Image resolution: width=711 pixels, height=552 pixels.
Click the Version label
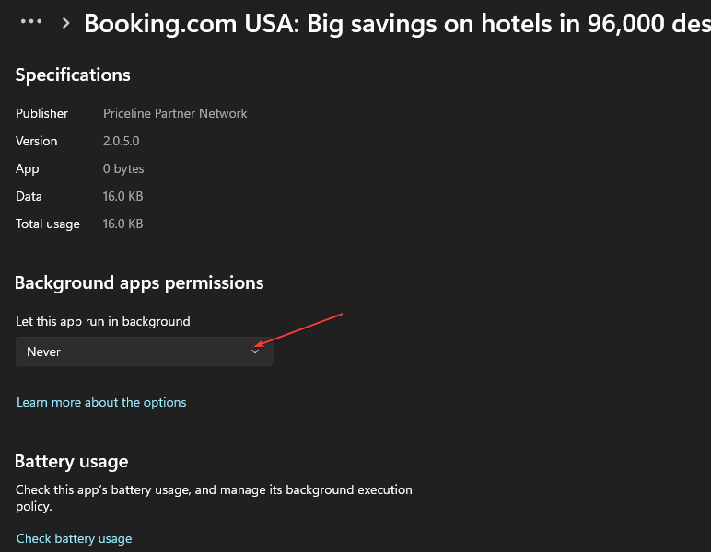(37, 141)
